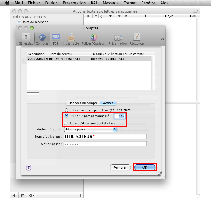Click mail.votredomaine.ca server name cell
Viewport: 211px width, 199px height.
click(65, 59)
